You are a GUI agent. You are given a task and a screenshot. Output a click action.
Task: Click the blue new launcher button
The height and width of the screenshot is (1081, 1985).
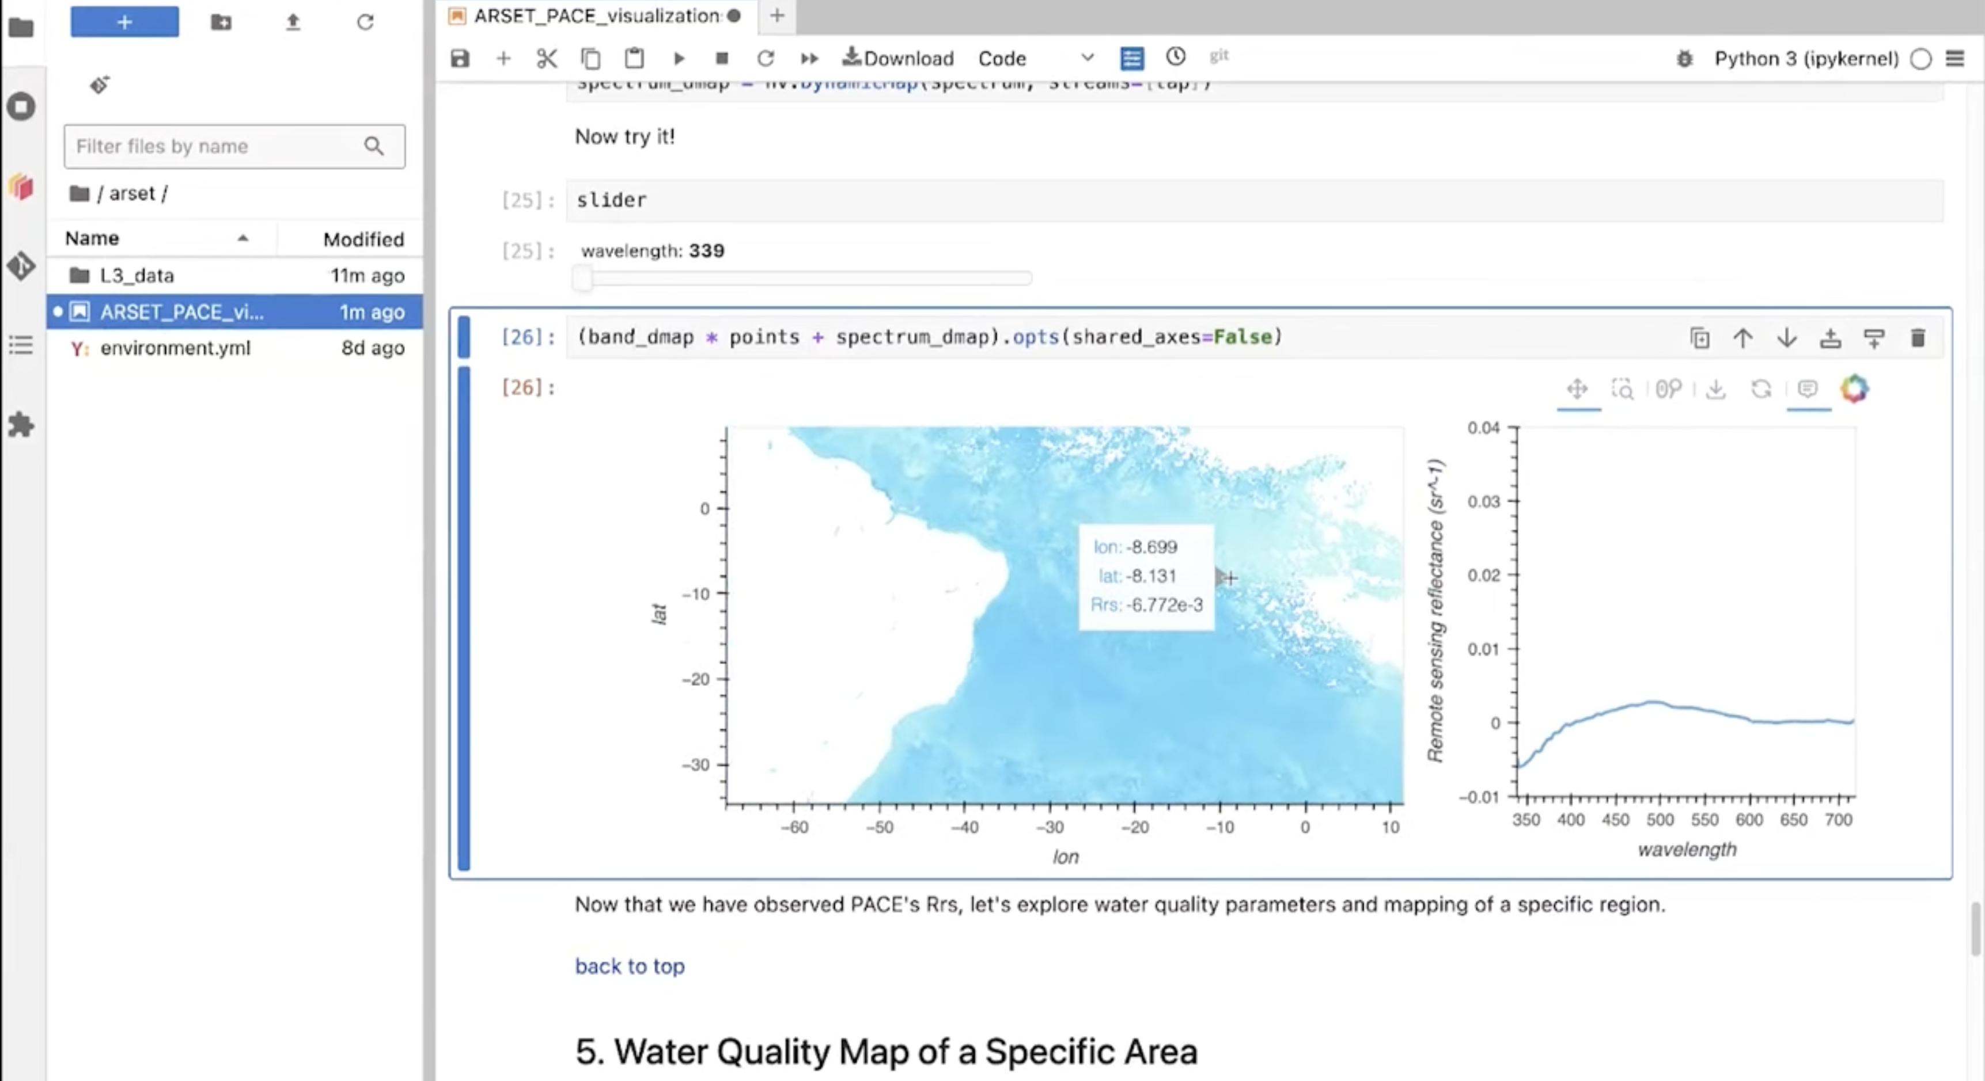pyautogui.click(x=124, y=21)
